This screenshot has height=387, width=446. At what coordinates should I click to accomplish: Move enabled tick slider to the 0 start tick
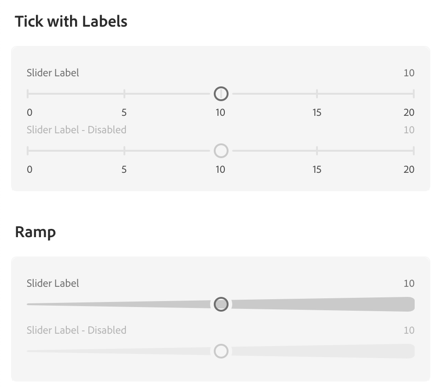click(28, 94)
